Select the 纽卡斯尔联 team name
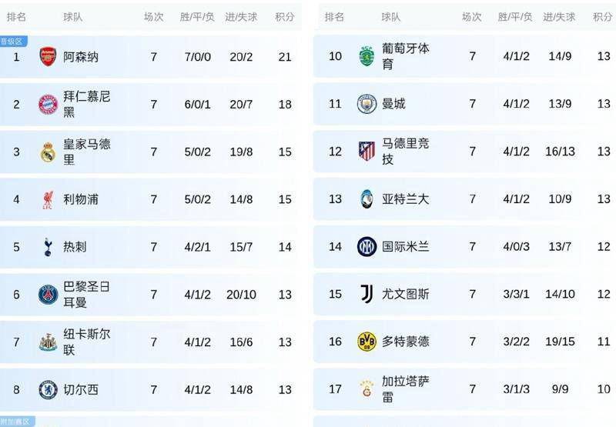The width and height of the screenshot is (616, 427). click(x=85, y=342)
